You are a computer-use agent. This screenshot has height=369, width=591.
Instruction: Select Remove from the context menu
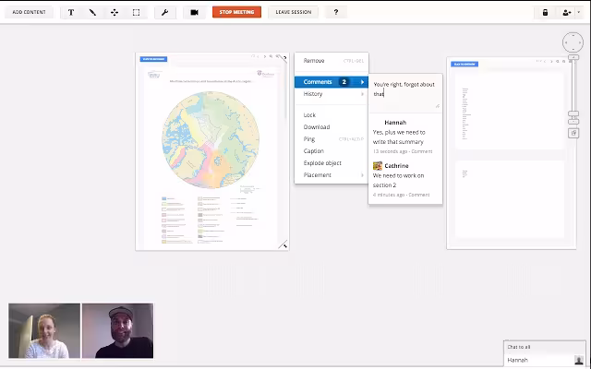pos(332,61)
